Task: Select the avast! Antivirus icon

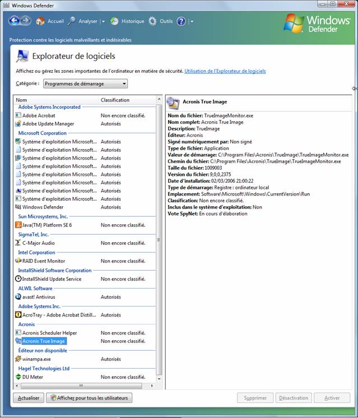Action: [18, 296]
